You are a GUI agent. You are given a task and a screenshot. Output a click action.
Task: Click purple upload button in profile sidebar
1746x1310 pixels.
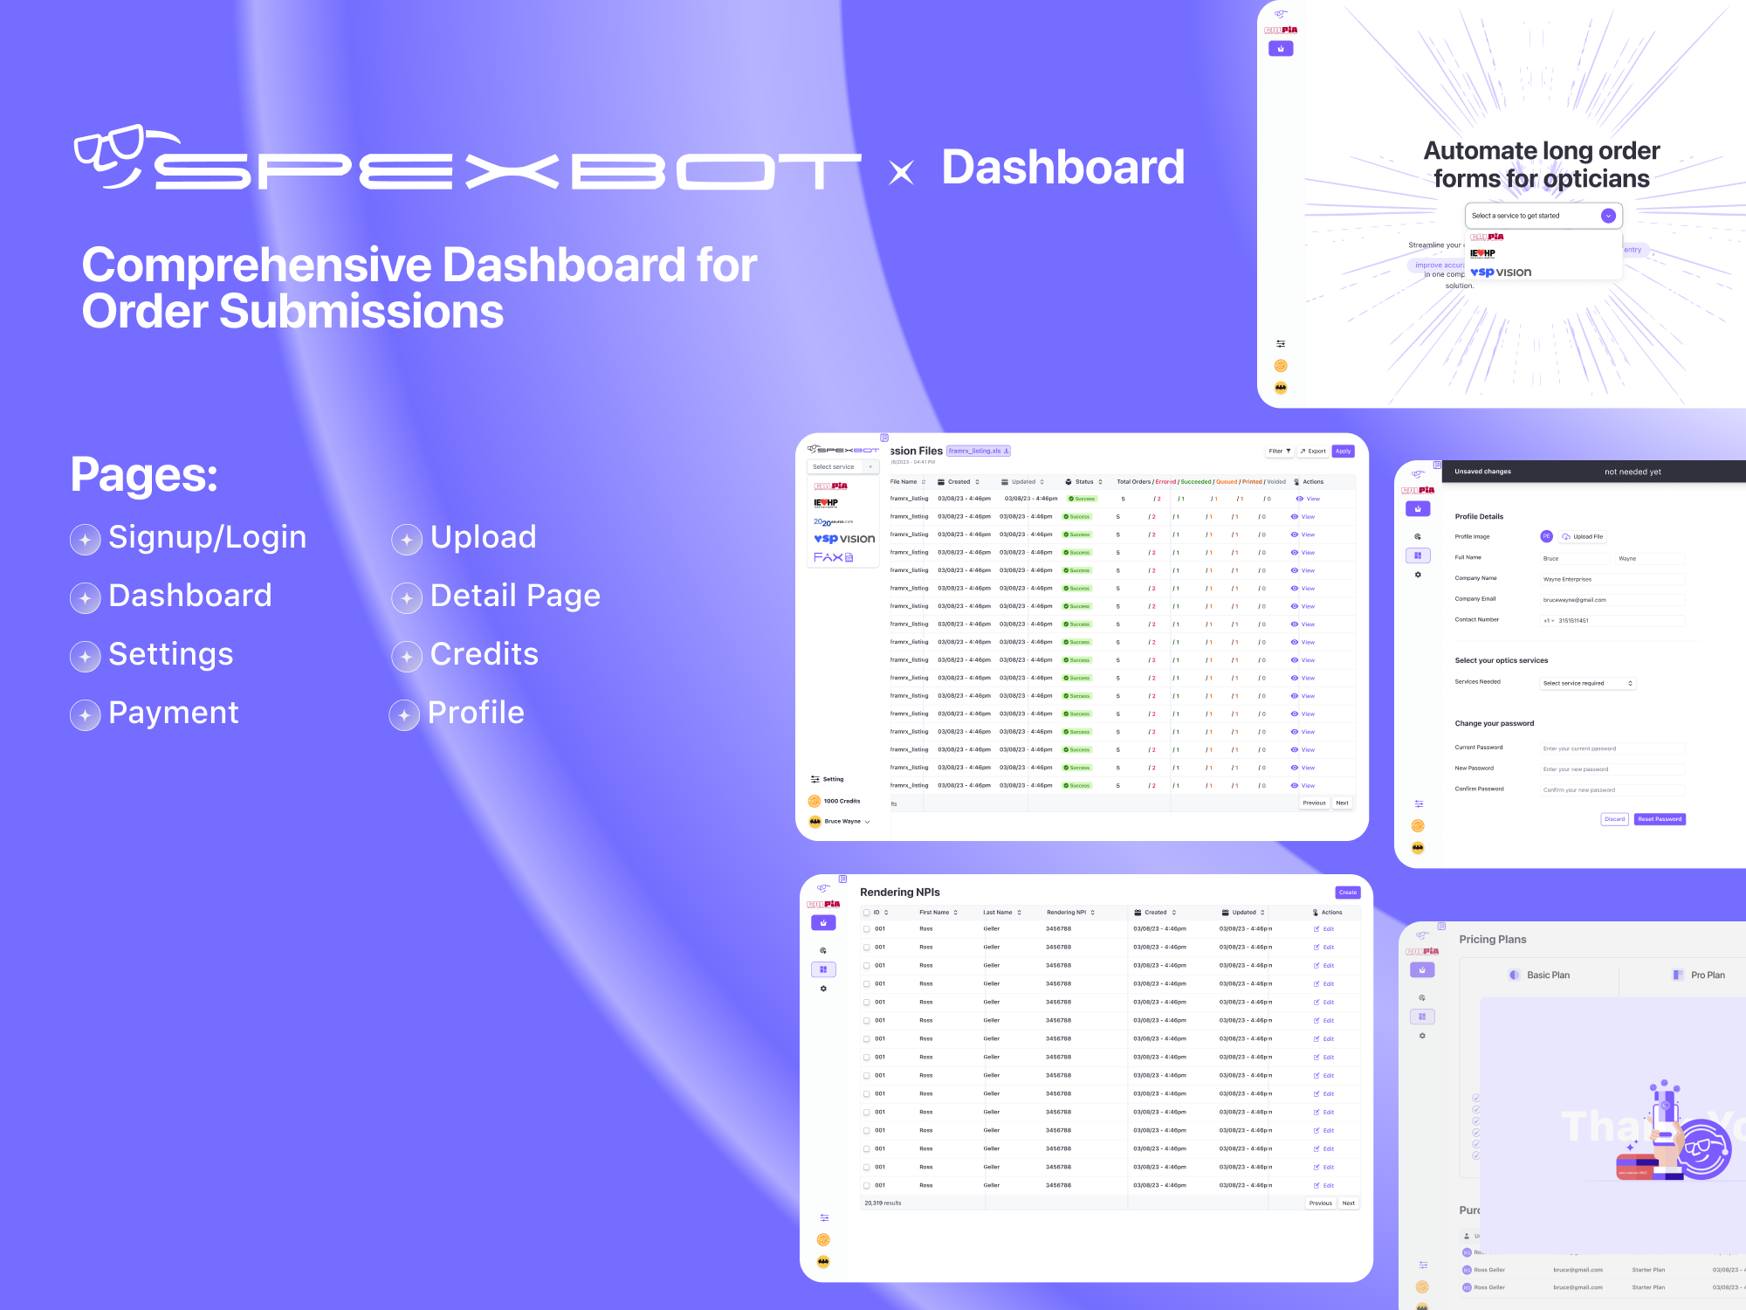click(1418, 508)
